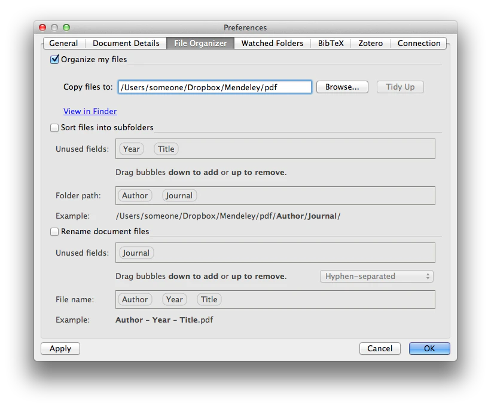491x408 pixels.
Task: Uncheck the Organize my files checkbox
Action: click(x=54, y=59)
